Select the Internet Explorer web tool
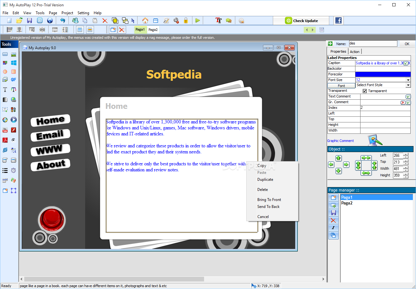416x289 pixels. 5,150
